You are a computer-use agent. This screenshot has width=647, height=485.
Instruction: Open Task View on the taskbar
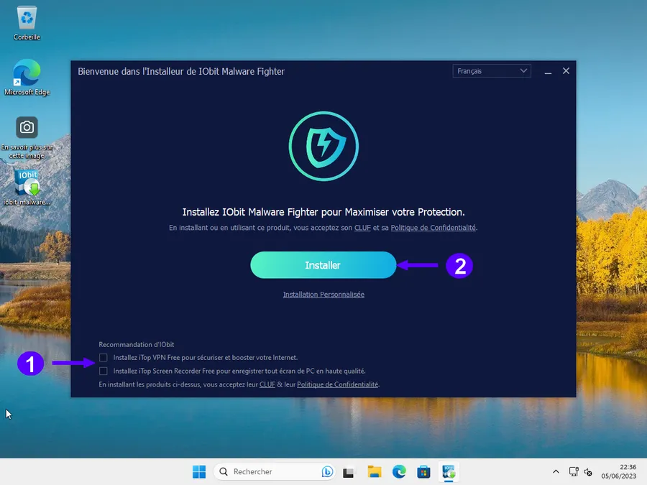pyautogui.click(x=348, y=471)
